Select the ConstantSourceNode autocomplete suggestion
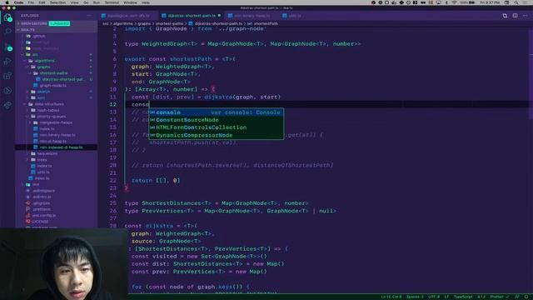This screenshot has width=533, height=300. (x=217, y=120)
